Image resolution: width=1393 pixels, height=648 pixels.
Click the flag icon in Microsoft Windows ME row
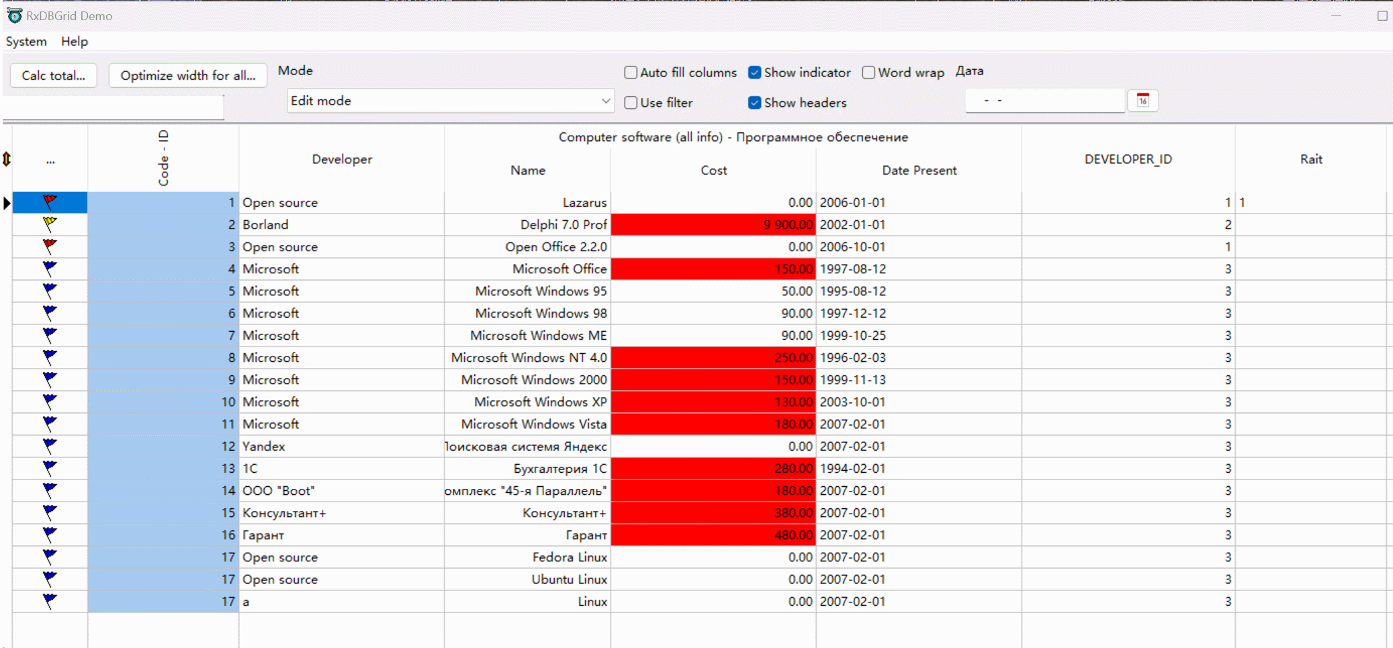(x=50, y=334)
